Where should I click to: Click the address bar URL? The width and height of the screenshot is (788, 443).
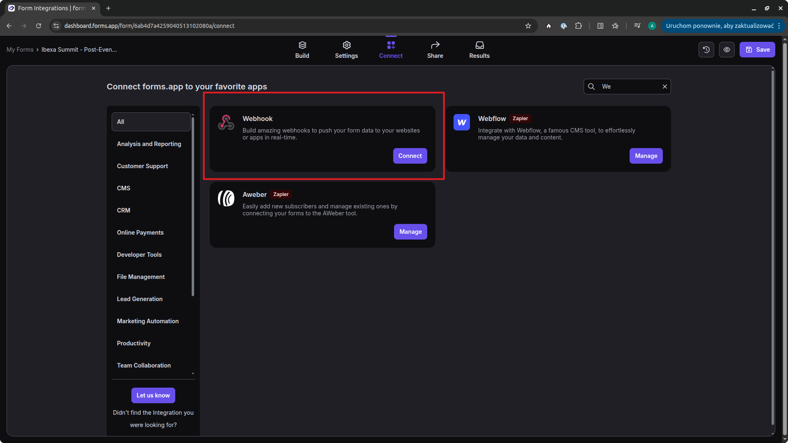coord(149,26)
